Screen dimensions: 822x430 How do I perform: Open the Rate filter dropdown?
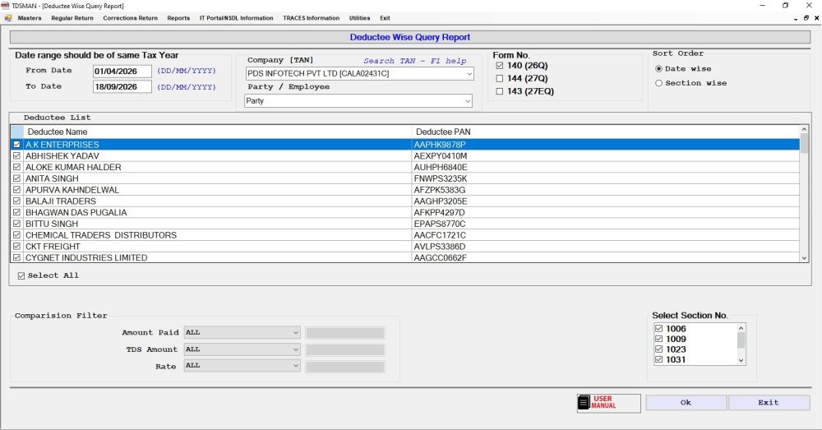click(x=296, y=366)
